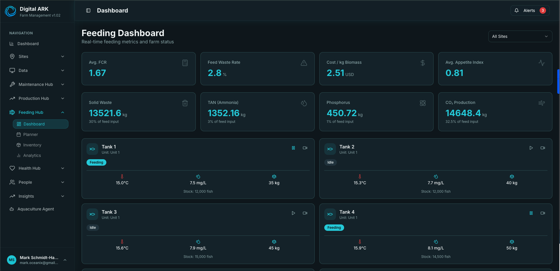This screenshot has height=271, width=560.
Task: Start feeding on Tank 2
Action: 531,148
